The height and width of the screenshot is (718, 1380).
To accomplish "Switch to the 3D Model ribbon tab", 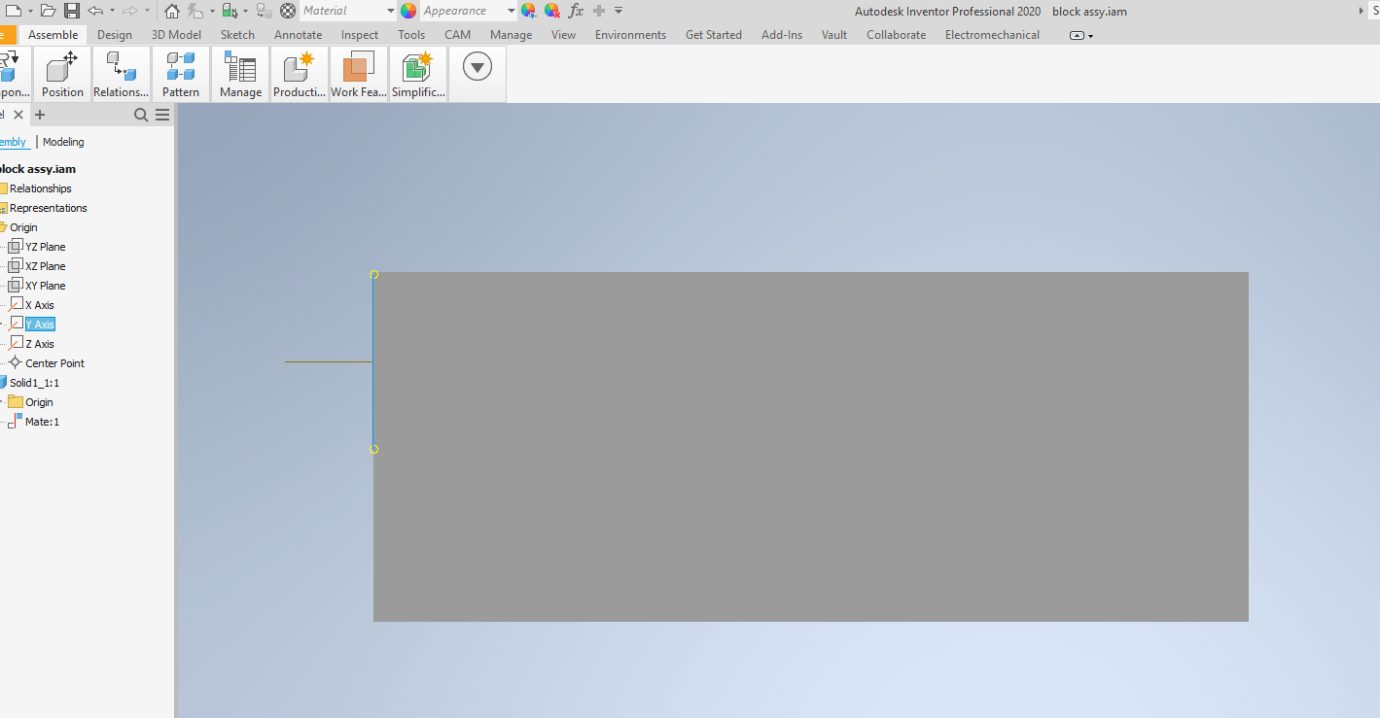I will (x=176, y=34).
